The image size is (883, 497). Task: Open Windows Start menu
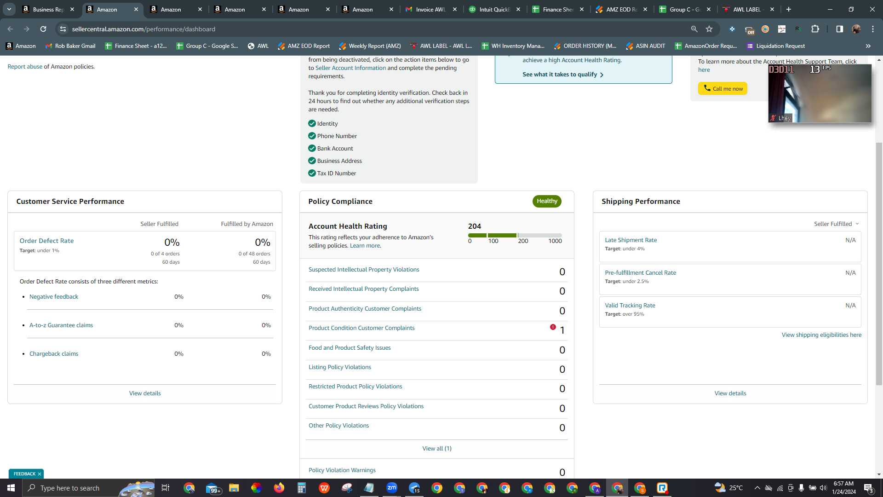pyautogui.click(x=11, y=488)
